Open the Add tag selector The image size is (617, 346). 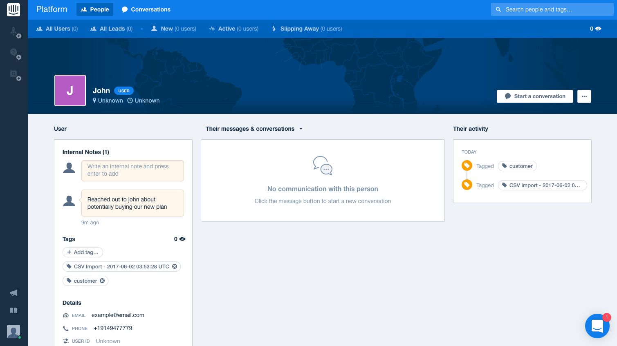83,252
